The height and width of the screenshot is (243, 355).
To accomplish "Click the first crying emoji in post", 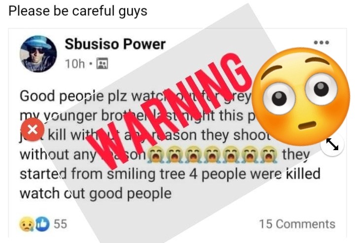I will pyautogui.click(x=155, y=155).
